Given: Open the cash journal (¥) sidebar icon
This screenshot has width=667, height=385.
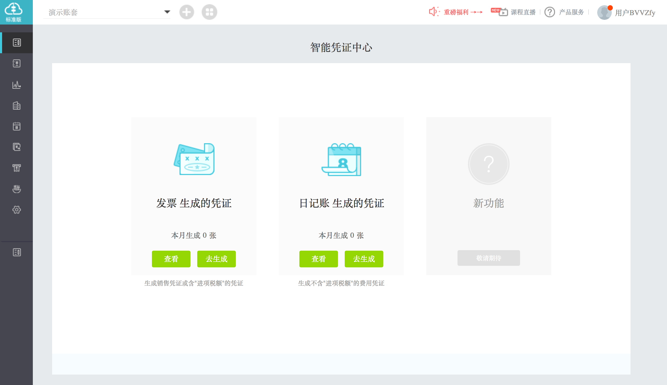Looking at the screenshot, I should pos(17,63).
